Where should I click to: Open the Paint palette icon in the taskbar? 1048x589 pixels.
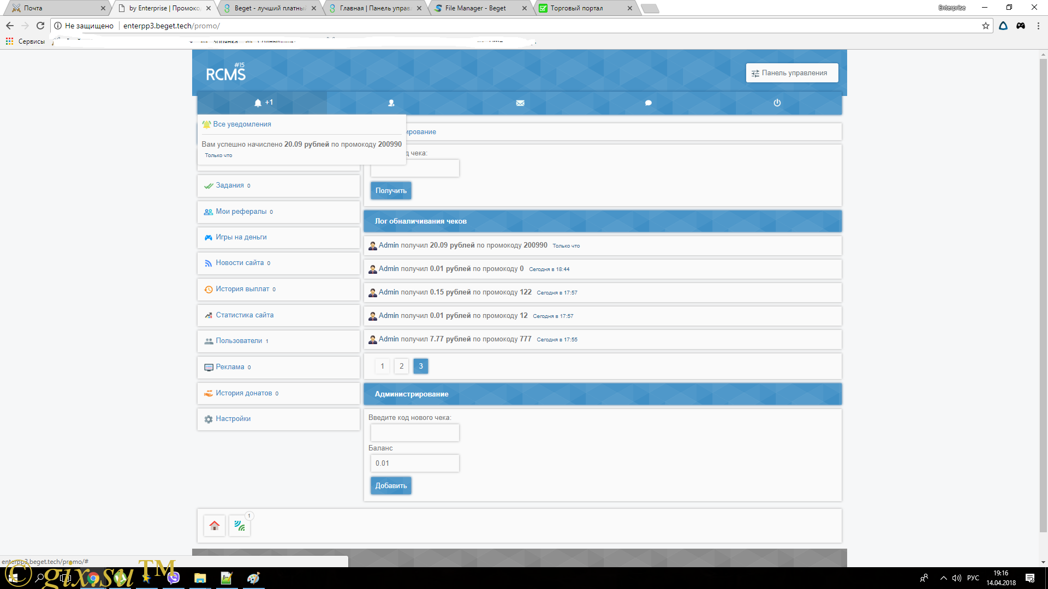253,578
